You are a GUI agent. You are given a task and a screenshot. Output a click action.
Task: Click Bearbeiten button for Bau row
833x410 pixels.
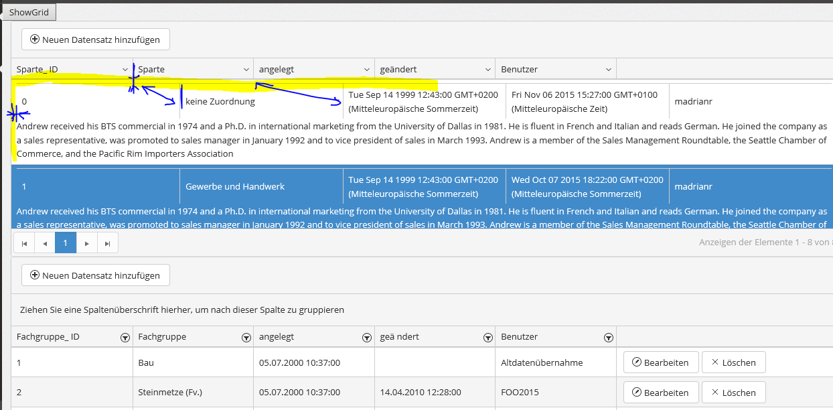coord(661,362)
